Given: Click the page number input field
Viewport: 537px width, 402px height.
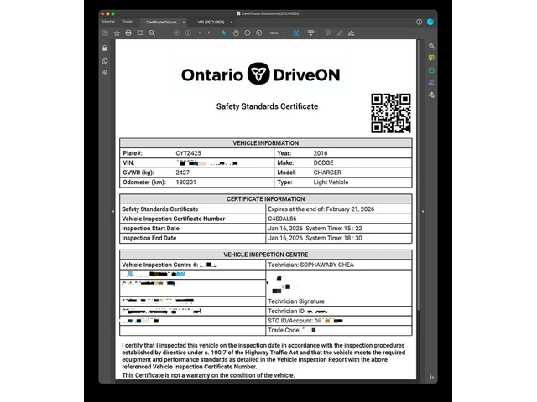Looking at the screenshot, I should tap(200, 33).
